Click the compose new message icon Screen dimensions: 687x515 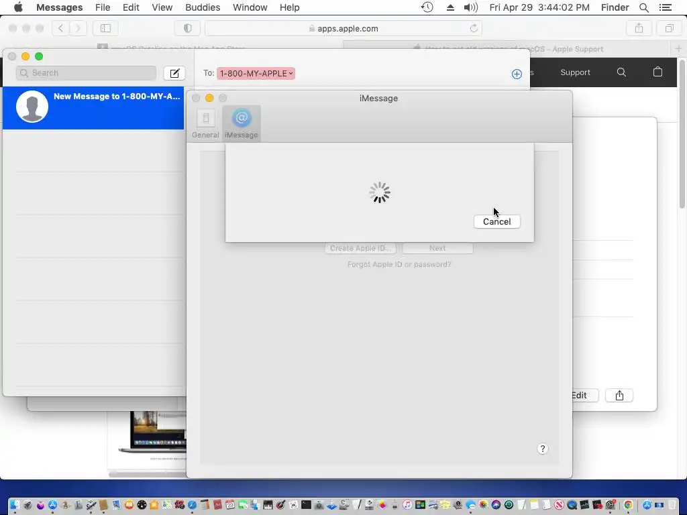[174, 73]
